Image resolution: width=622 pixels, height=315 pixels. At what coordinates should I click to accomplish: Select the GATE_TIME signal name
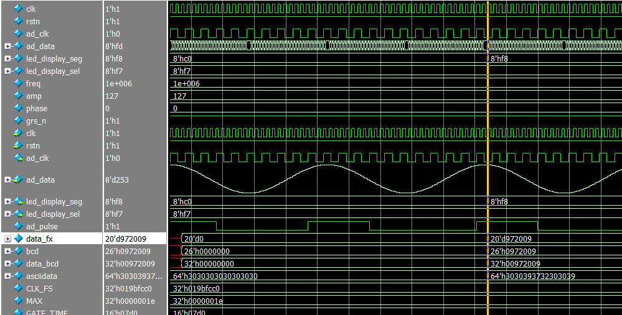tap(46, 312)
